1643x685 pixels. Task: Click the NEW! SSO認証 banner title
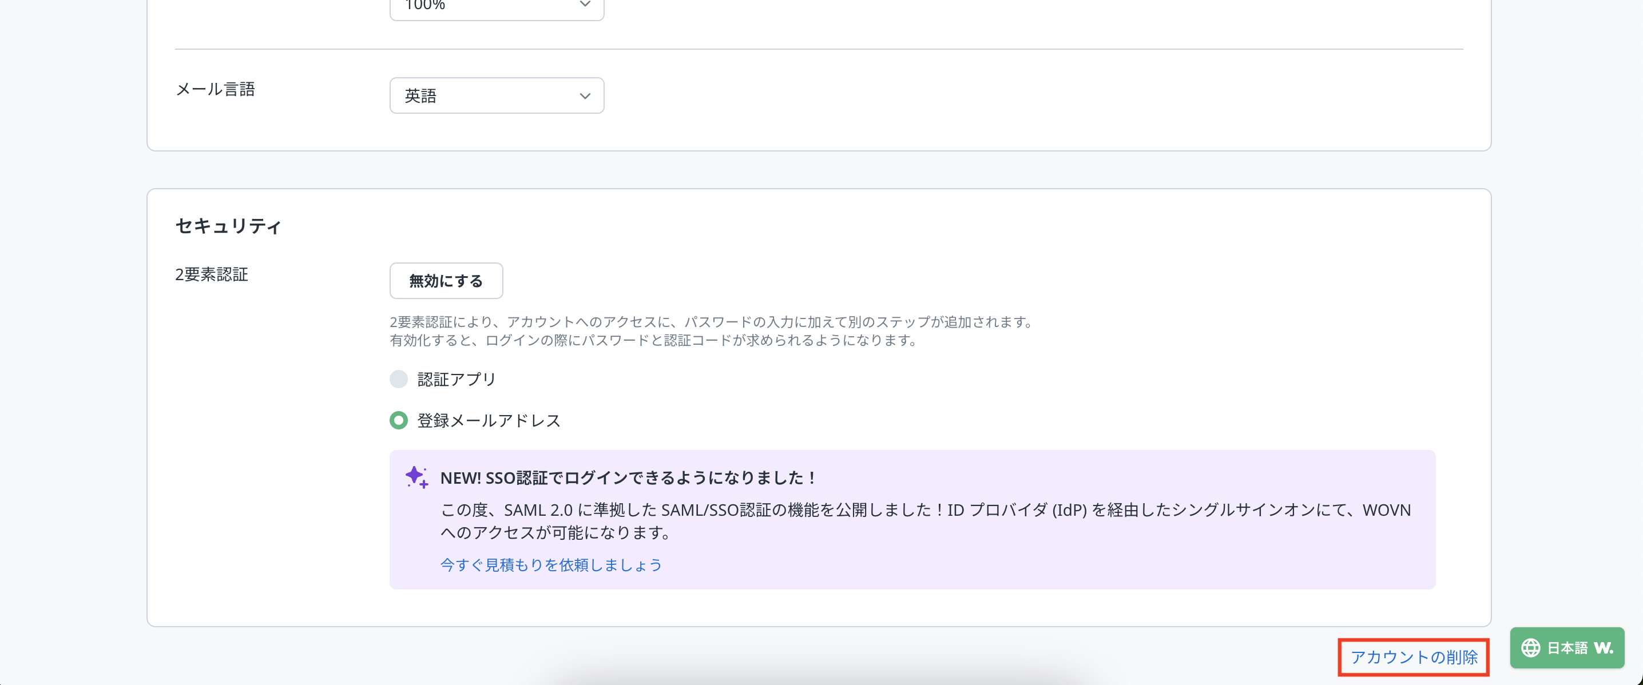pyautogui.click(x=628, y=478)
